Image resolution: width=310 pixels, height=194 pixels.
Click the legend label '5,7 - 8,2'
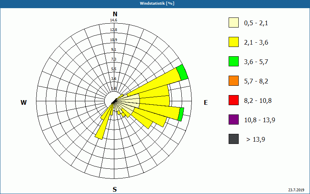[256, 81]
